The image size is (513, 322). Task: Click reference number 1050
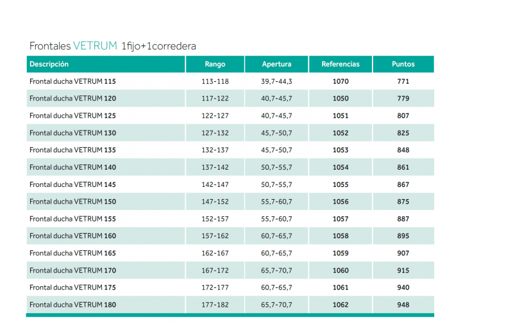[341, 99]
